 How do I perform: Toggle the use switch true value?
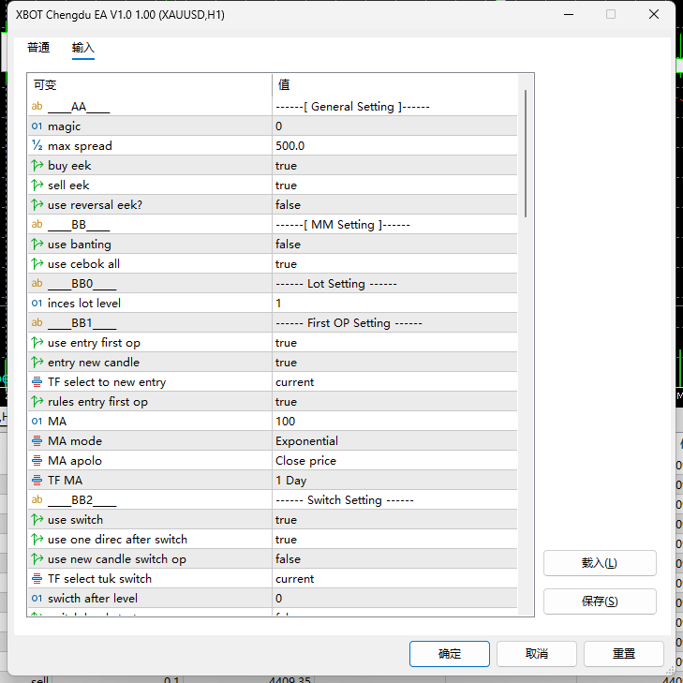[394, 520]
